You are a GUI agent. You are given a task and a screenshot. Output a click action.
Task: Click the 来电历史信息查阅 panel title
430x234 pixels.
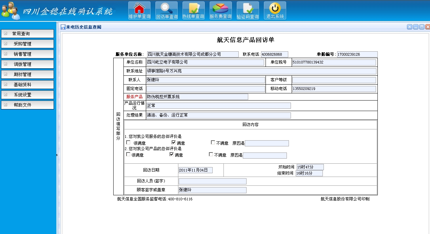[x=84, y=27]
